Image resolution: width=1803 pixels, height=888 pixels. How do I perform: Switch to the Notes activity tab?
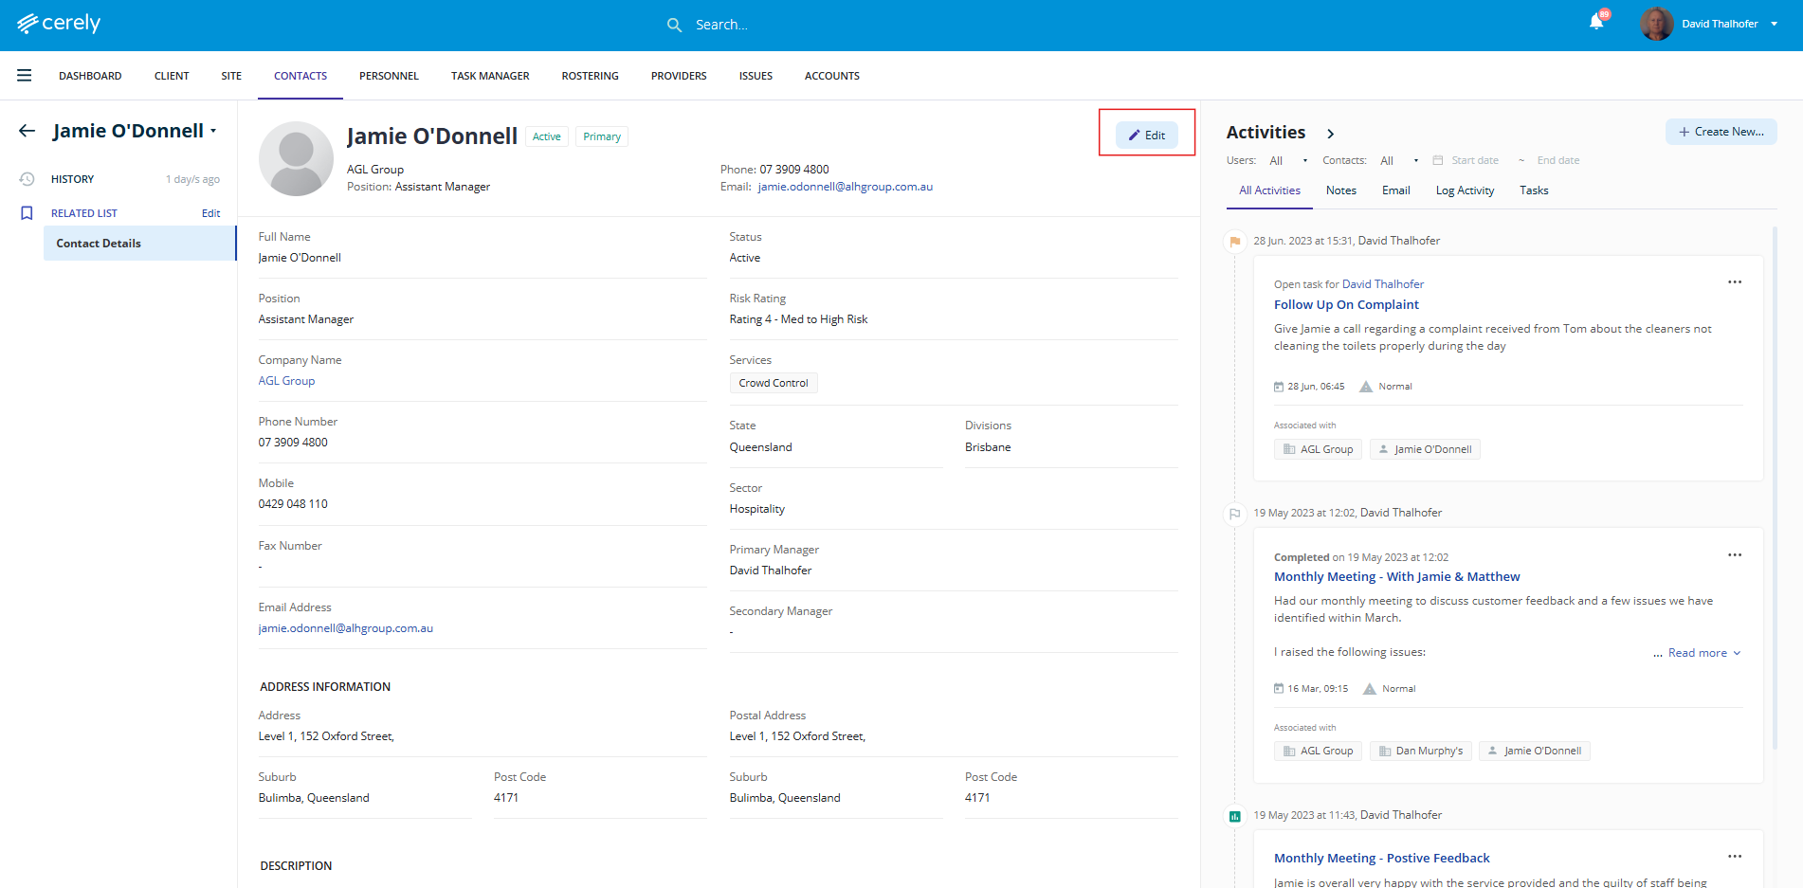click(1340, 190)
